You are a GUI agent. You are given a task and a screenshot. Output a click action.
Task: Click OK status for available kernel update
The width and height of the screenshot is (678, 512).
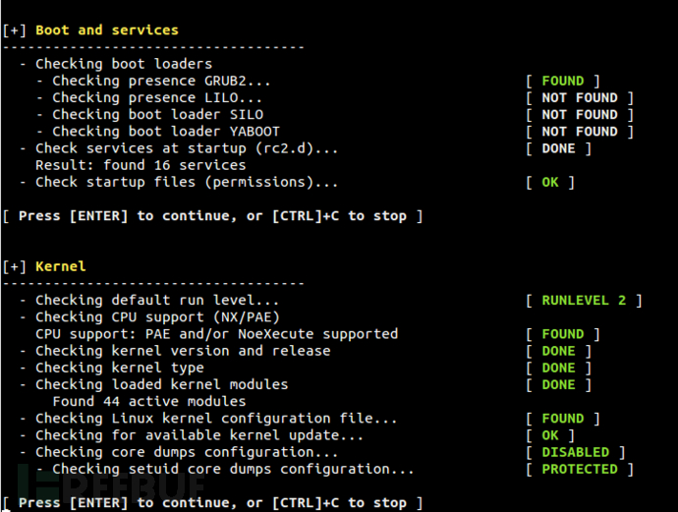coord(549,435)
